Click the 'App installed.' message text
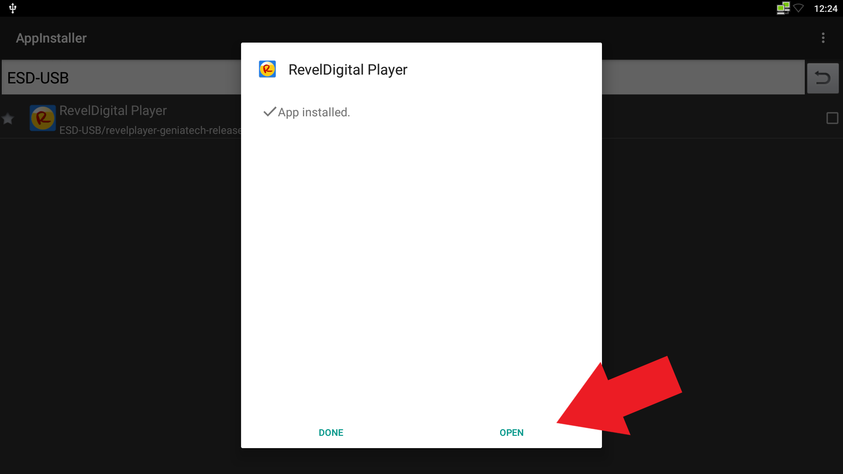 coord(314,112)
